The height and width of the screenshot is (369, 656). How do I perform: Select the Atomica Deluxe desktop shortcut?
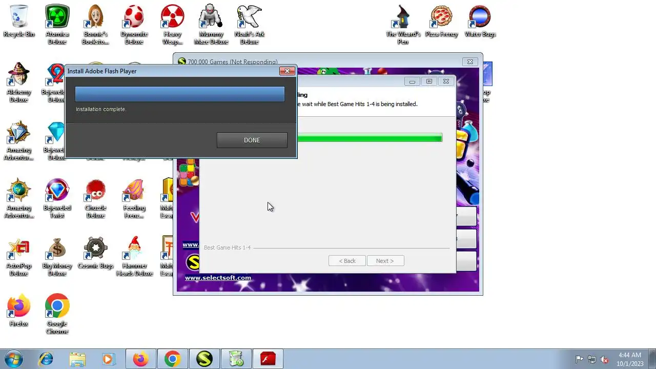[57, 25]
